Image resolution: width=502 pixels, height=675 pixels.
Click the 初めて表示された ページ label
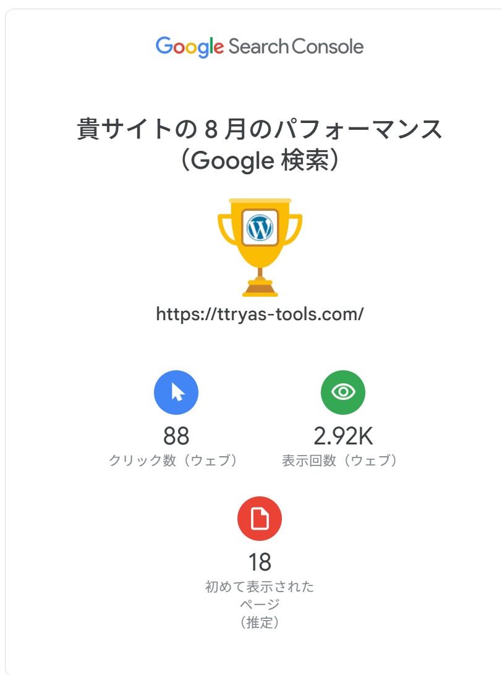[x=260, y=595]
